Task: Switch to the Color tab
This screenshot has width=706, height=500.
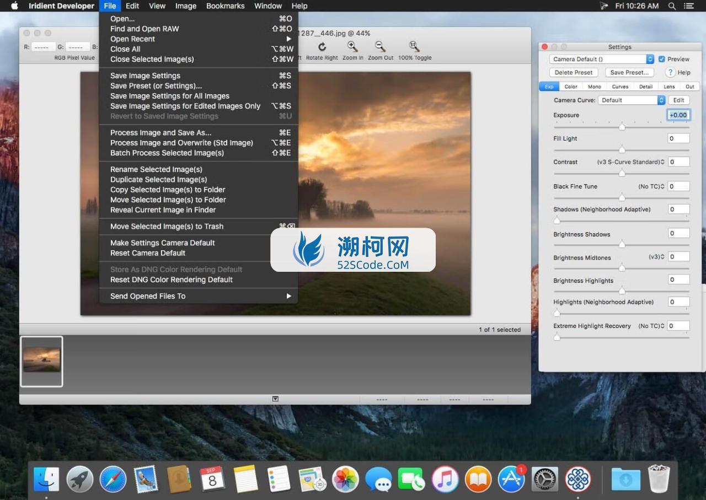Action: (571, 87)
